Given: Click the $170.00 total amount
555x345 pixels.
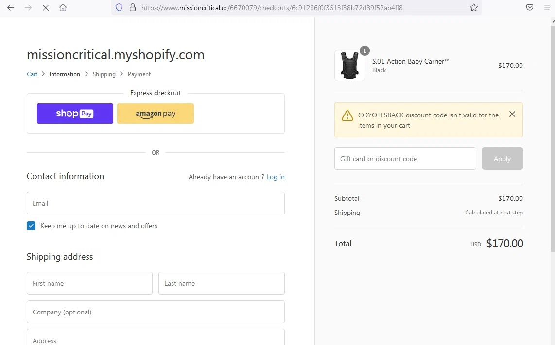Looking at the screenshot, I should (x=505, y=244).
